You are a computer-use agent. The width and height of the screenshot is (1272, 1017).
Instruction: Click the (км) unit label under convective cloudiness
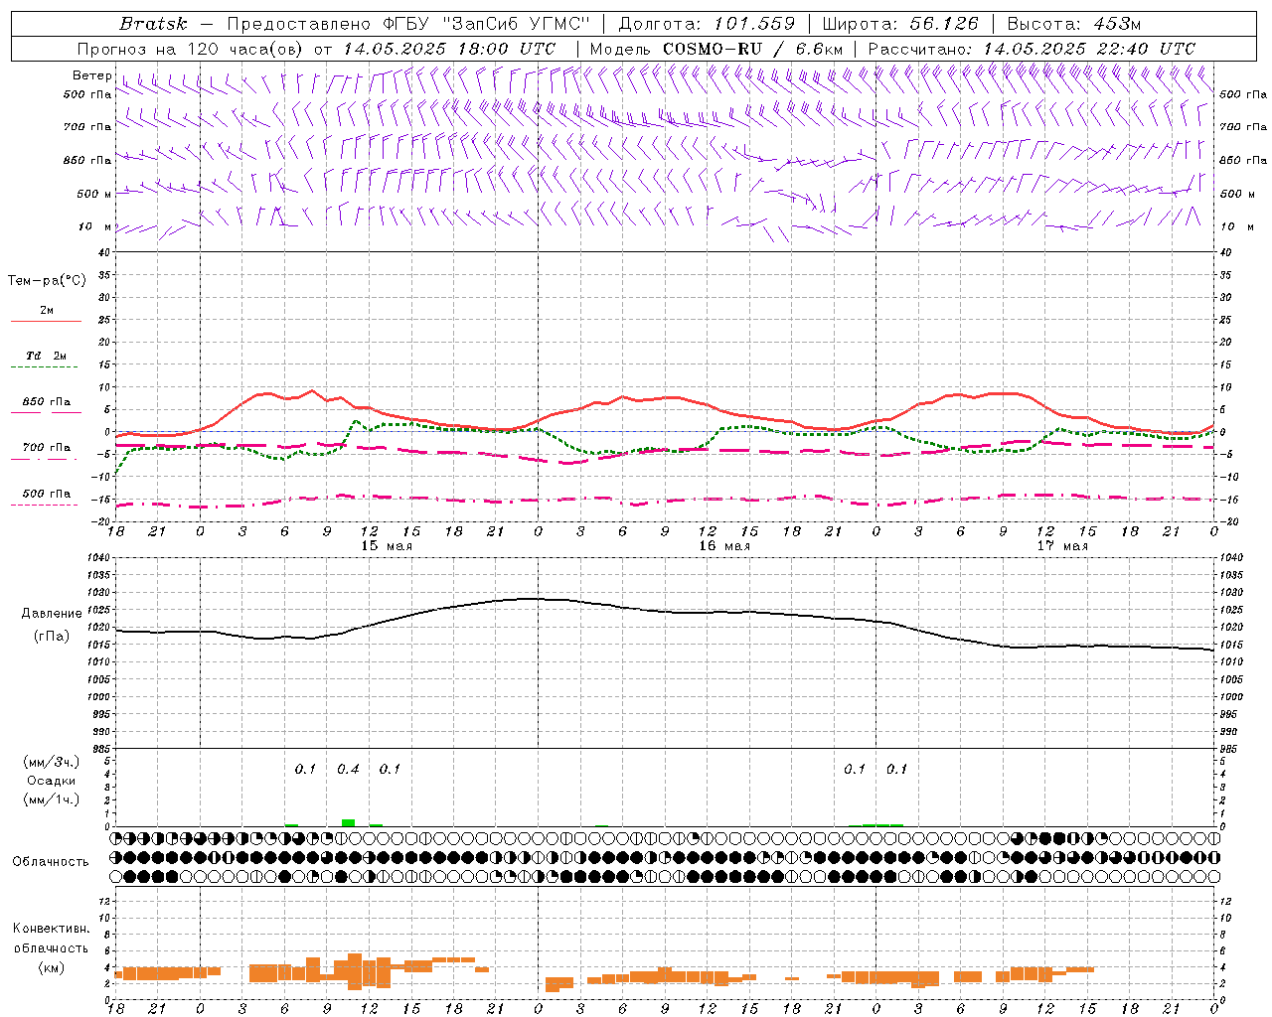click(x=51, y=968)
